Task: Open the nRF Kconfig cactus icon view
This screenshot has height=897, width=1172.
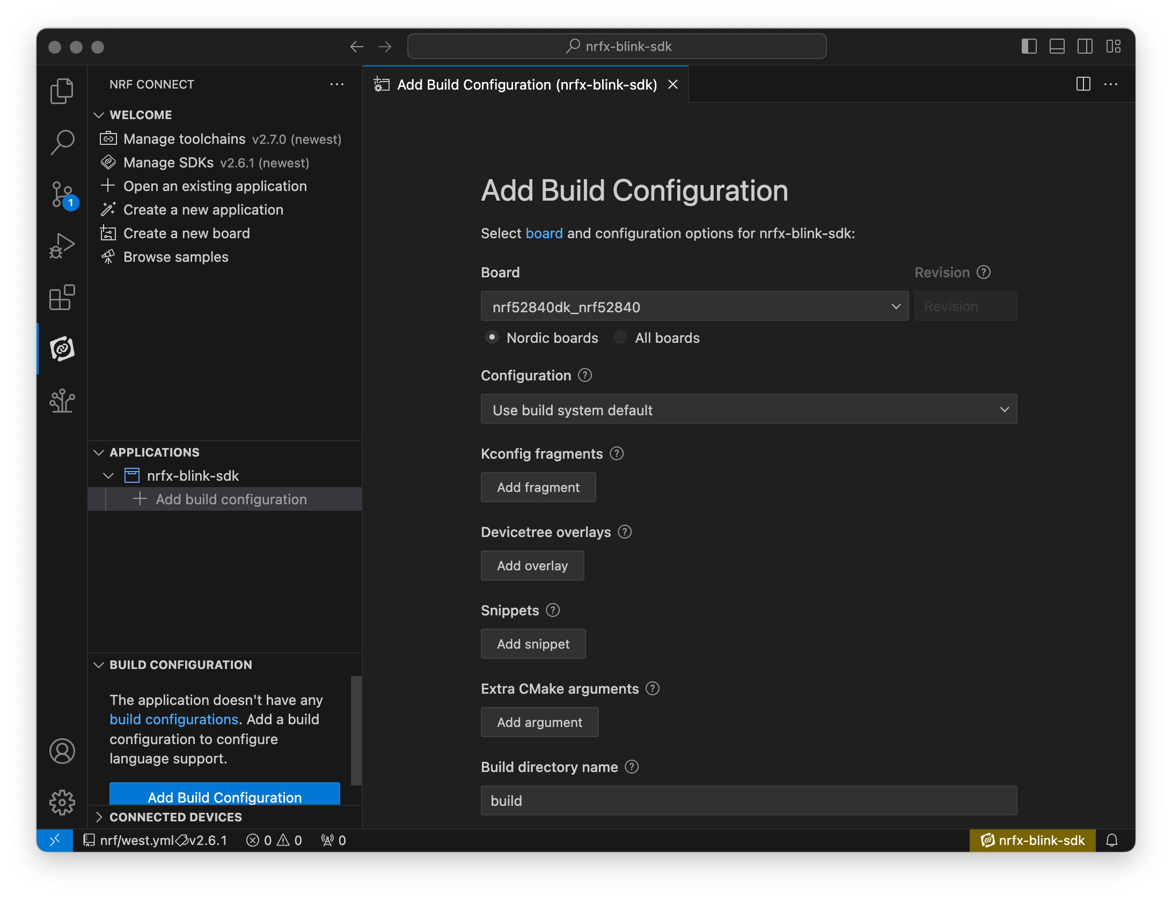Action: coord(62,400)
